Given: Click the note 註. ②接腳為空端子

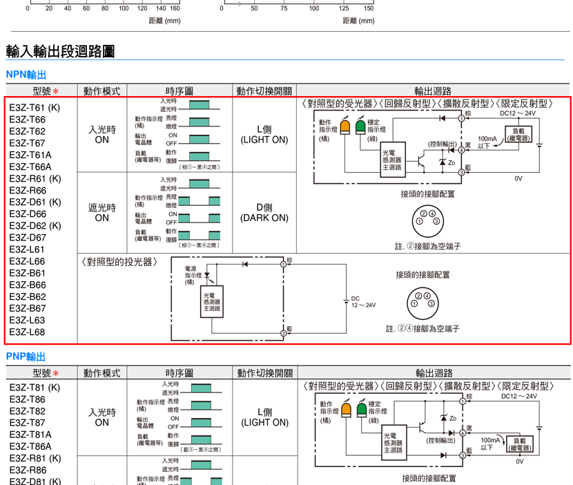Looking at the screenshot, I should coord(427,246).
